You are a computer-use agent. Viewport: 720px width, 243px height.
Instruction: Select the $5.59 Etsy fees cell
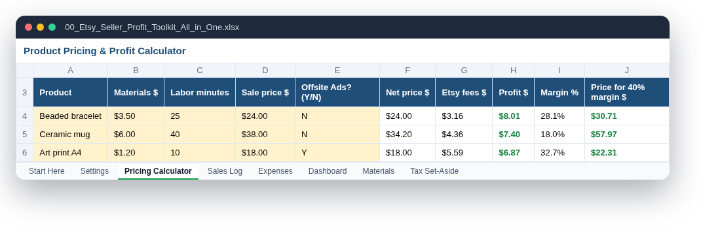[x=464, y=153]
